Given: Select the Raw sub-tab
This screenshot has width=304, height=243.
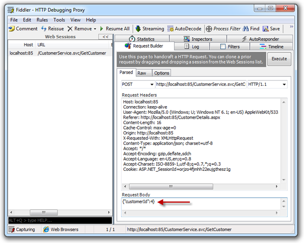Looking at the screenshot, I should click(x=144, y=73).
